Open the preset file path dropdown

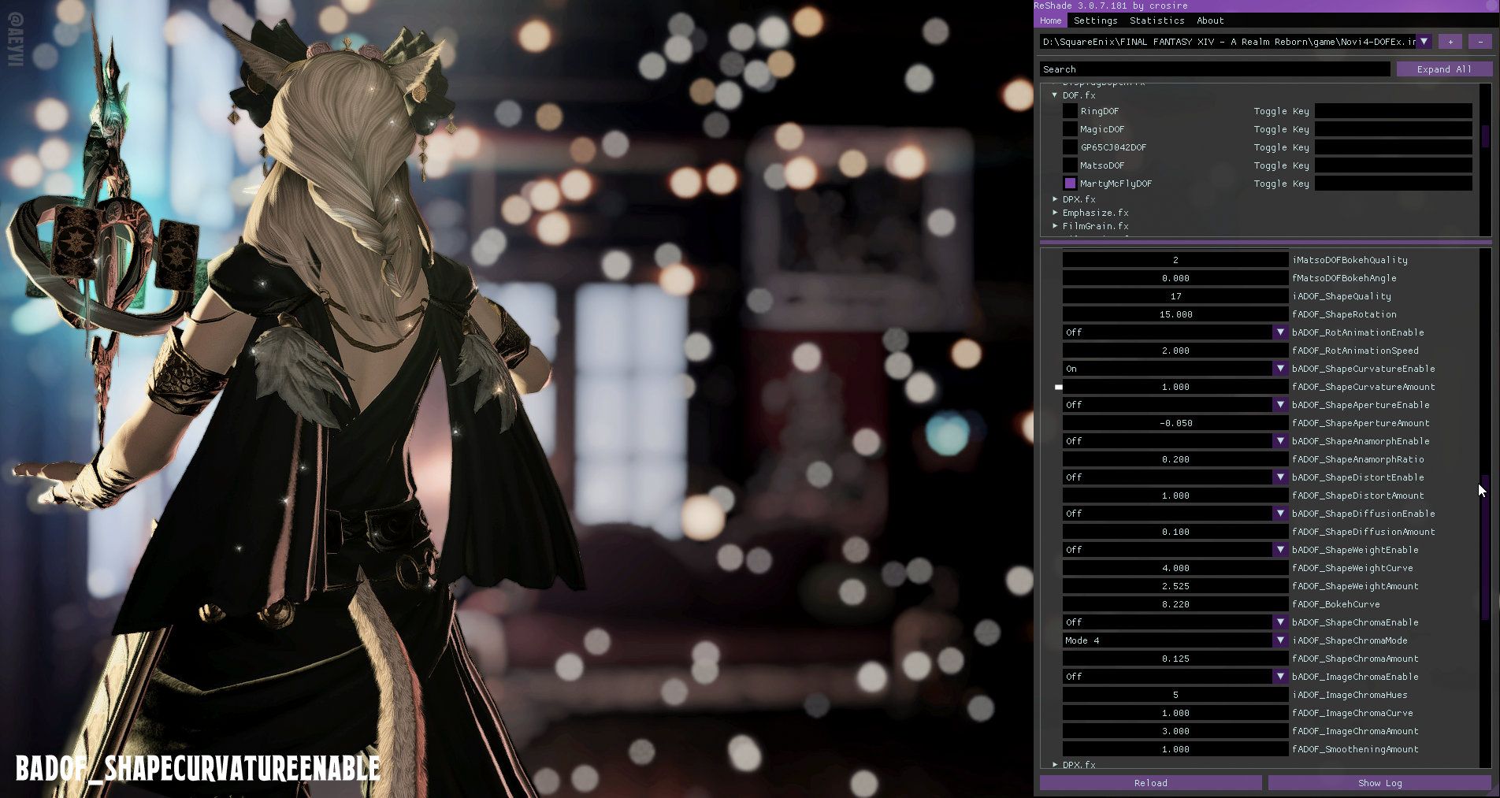[x=1424, y=42]
